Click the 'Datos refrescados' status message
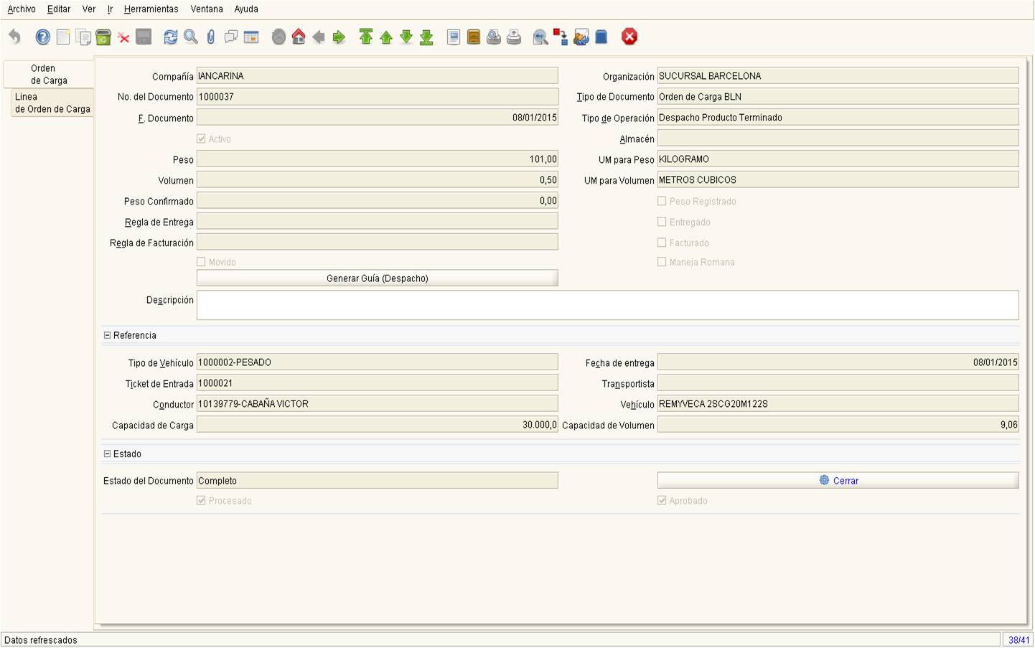Screen dimensions: 1035x648 tap(41, 640)
